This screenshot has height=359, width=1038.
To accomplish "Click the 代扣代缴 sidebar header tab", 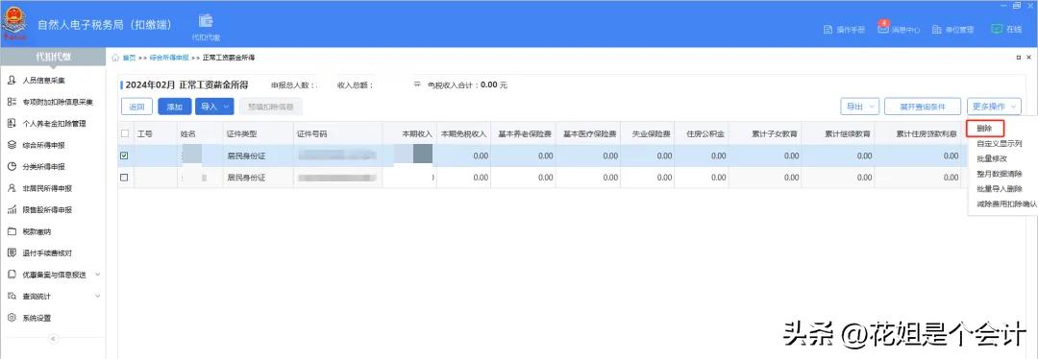I will (x=53, y=58).
